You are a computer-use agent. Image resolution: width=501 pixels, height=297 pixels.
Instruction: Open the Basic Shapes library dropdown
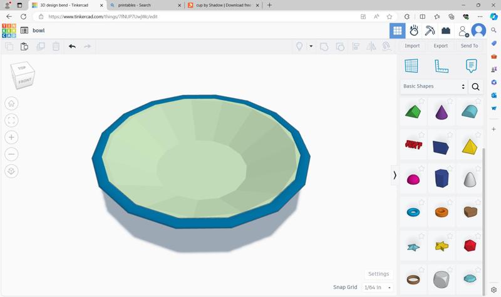click(435, 87)
